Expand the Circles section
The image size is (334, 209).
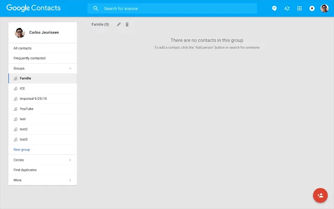(x=70, y=160)
